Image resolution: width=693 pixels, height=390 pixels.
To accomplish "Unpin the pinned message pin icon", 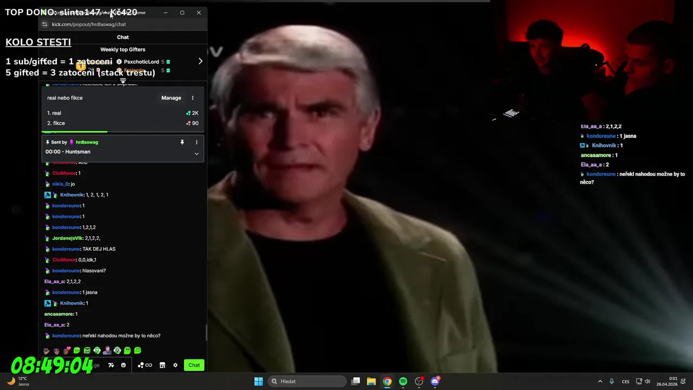I will click(x=182, y=142).
